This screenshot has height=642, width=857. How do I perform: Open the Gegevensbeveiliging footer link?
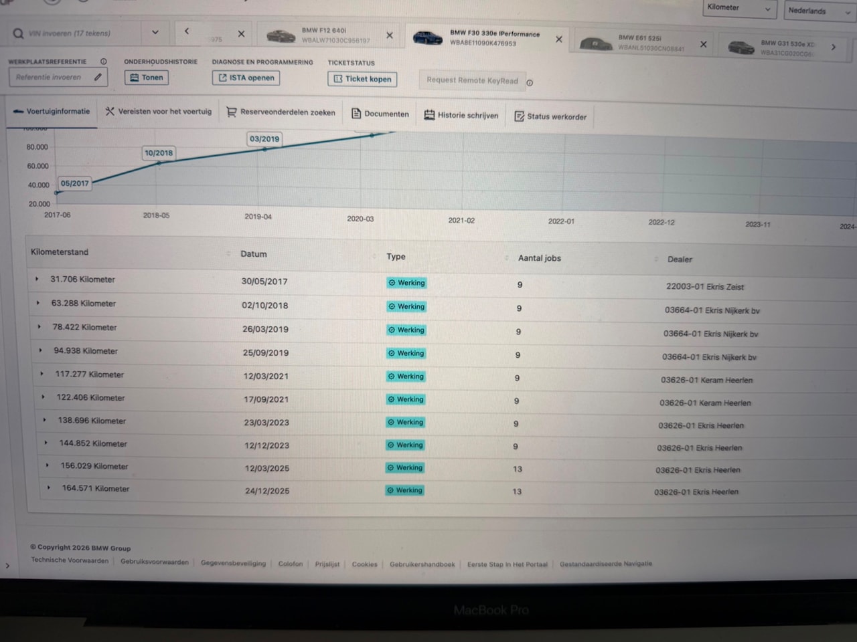(x=234, y=563)
